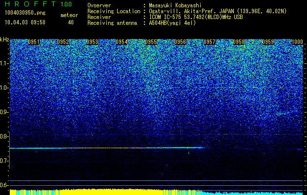Click the 1000 time marker
307x195 pixels.
pos(297,42)
